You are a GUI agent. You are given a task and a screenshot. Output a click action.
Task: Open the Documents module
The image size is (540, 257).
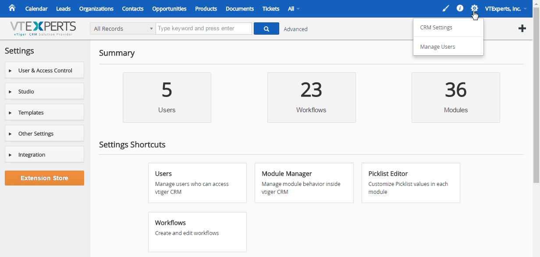[x=240, y=9]
